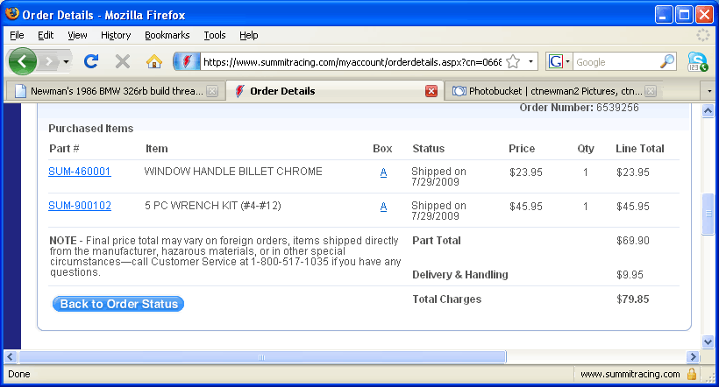The height and width of the screenshot is (387, 719).
Task: Open the list all tabs dropdown
Action: click(x=709, y=91)
